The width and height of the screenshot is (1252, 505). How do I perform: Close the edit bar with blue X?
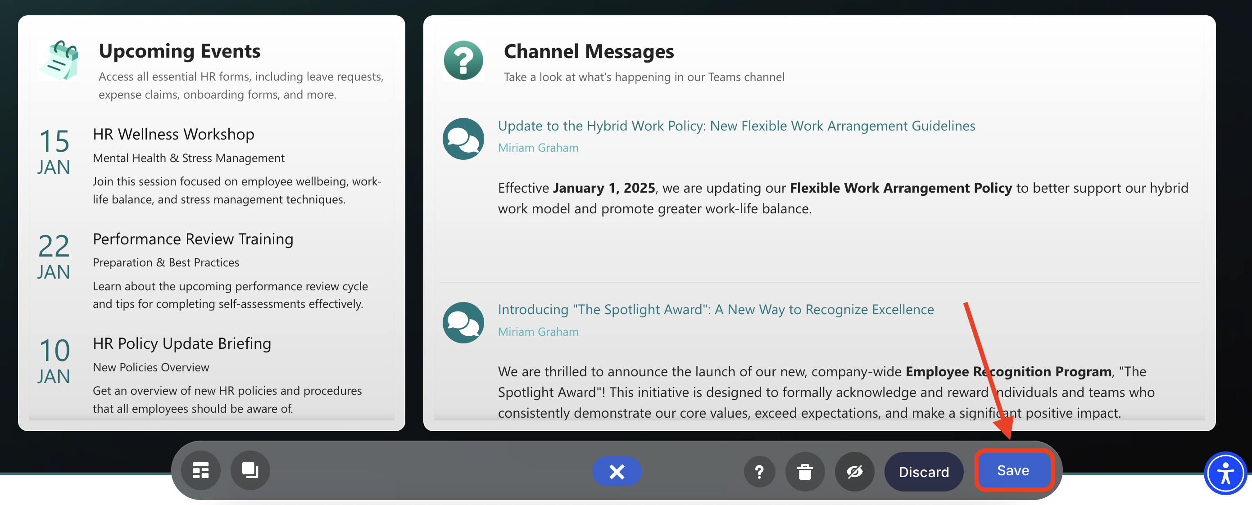[616, 472]
